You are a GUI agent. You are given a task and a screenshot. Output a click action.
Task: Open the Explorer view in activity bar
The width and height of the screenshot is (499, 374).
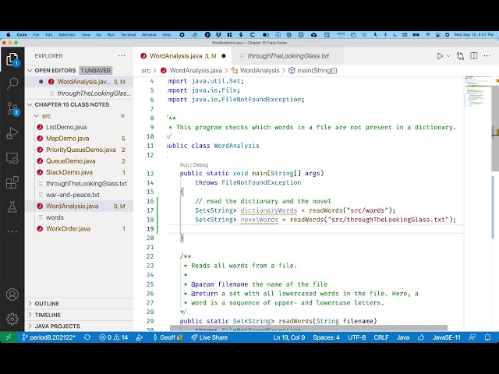12,59
